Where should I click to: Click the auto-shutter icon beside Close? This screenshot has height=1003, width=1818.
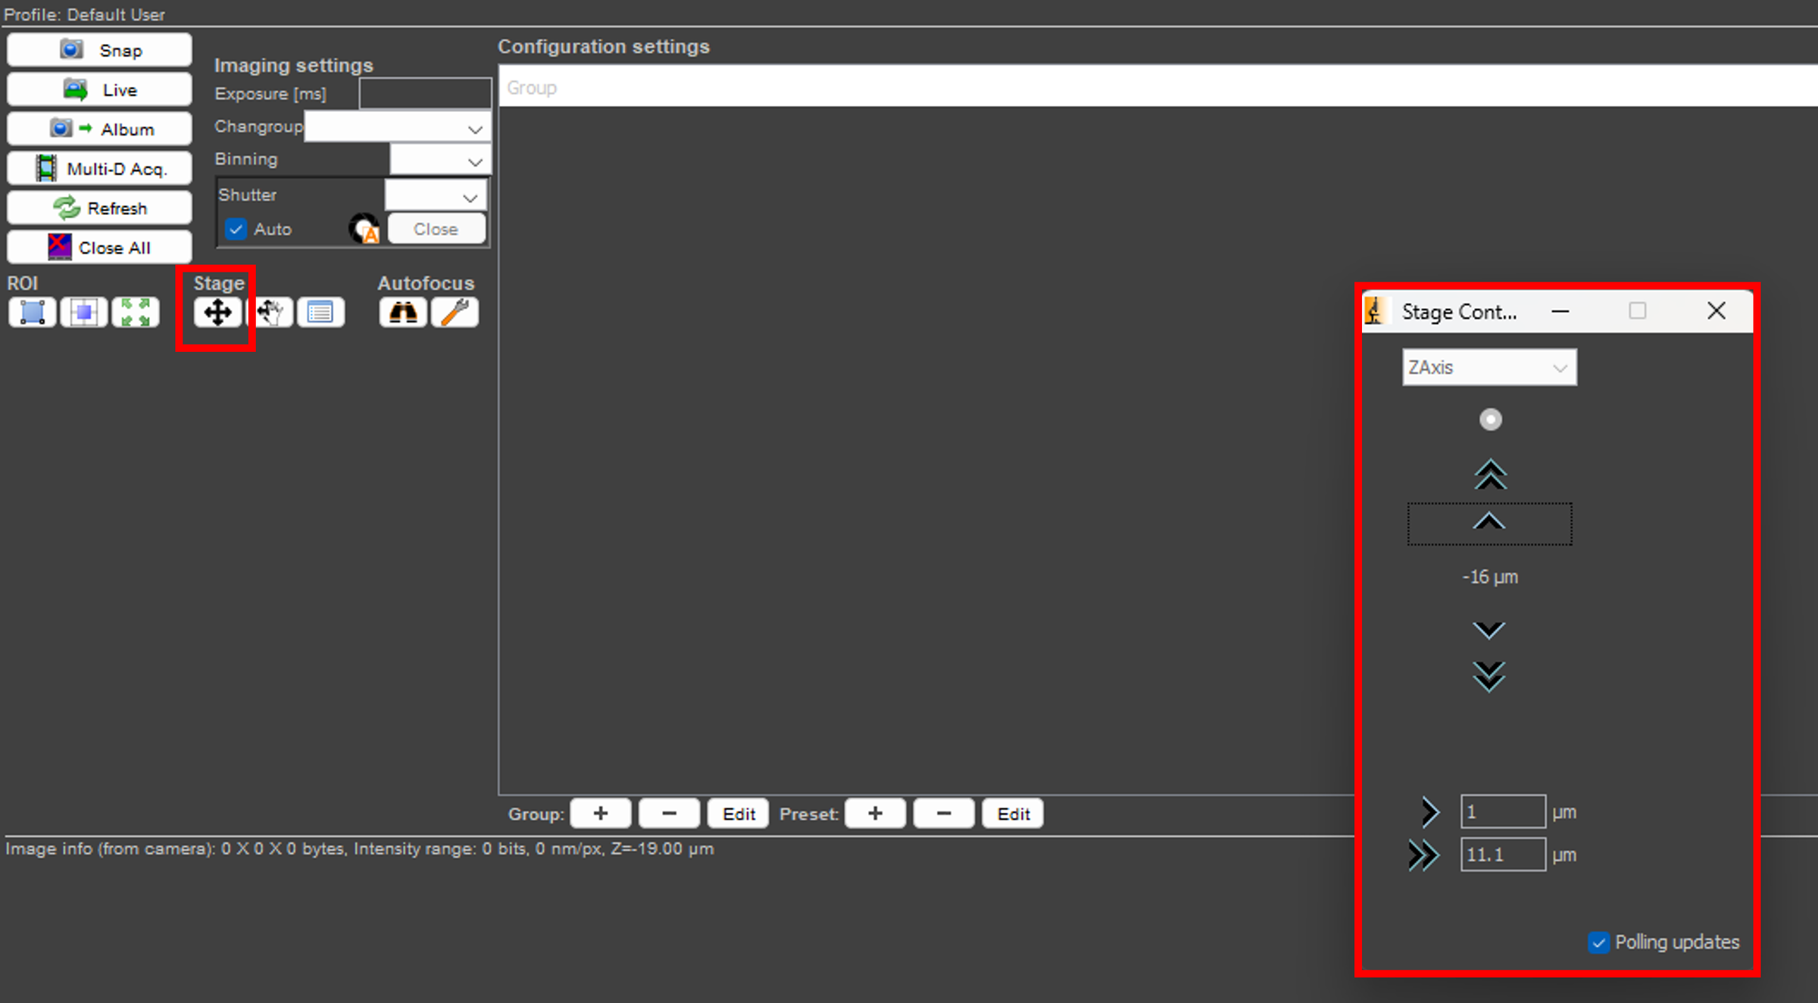pos(364,229)
